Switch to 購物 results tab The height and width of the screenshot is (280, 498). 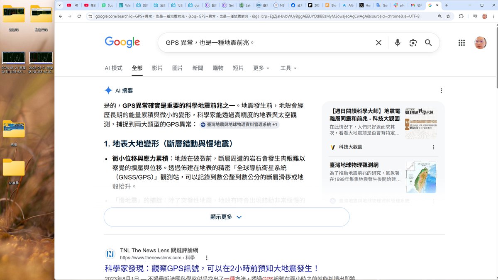(218, 68)
